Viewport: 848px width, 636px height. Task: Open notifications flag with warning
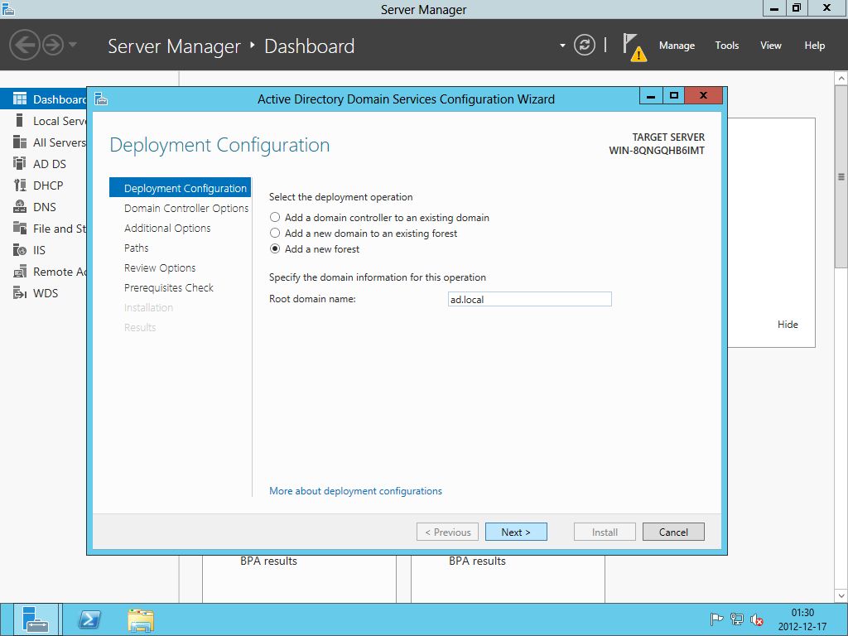coord(634,47)
